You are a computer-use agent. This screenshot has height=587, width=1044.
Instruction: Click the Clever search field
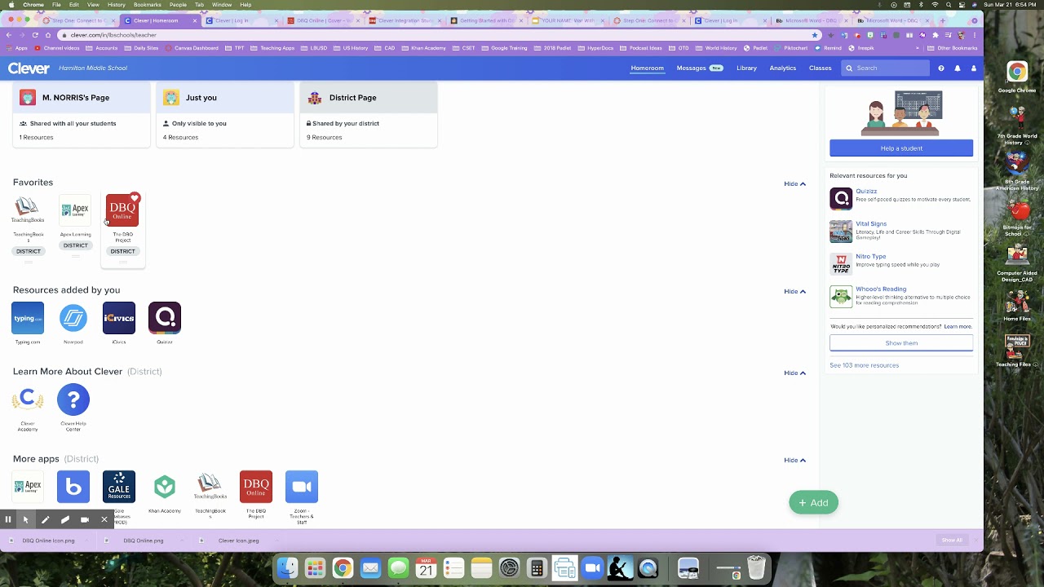pos(885,68)
